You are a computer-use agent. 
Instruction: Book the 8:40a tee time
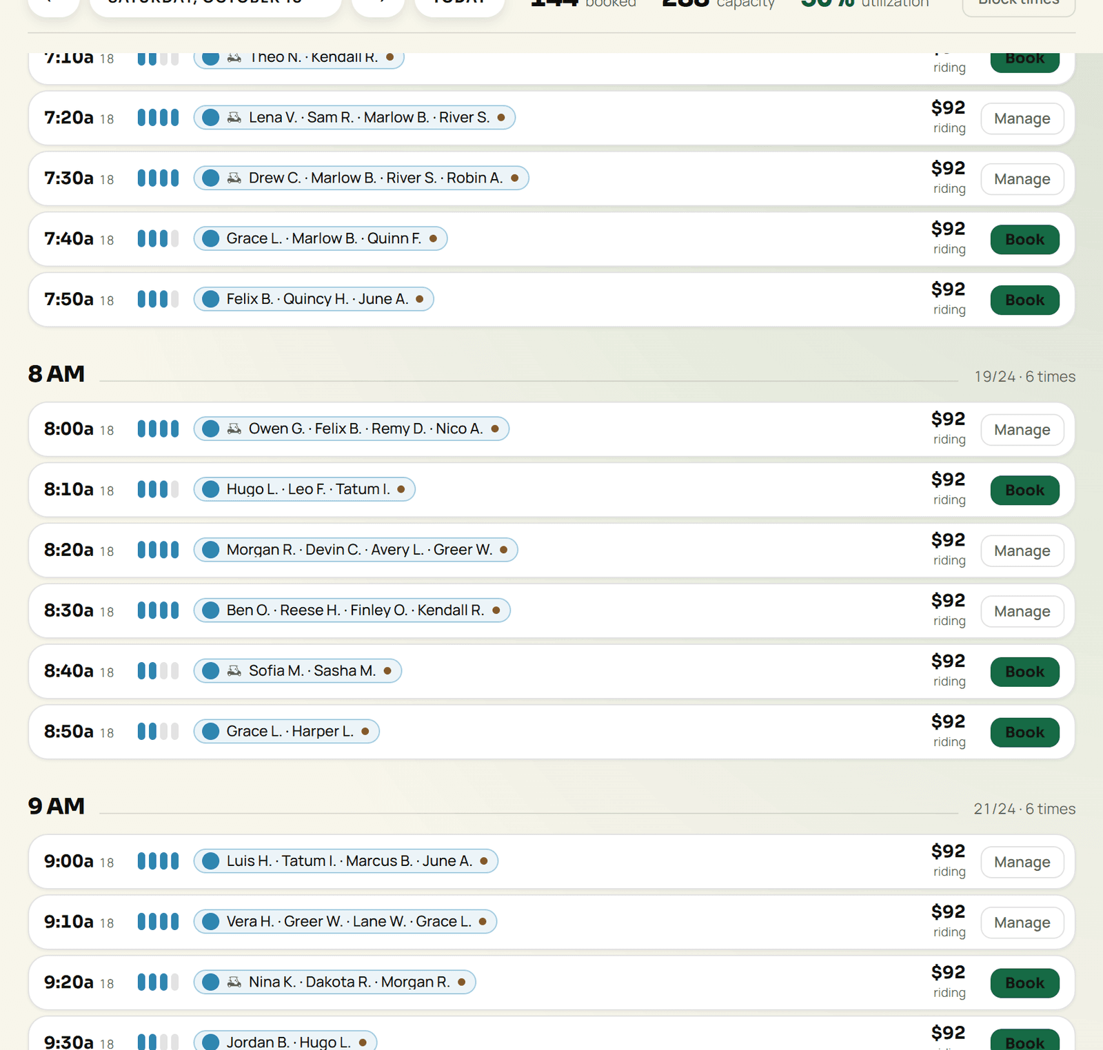[1024, 672]
